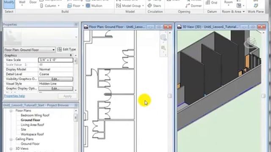Screen dimensions: 271x152
Task: Close the Properties palette
Action: [76, 24]
